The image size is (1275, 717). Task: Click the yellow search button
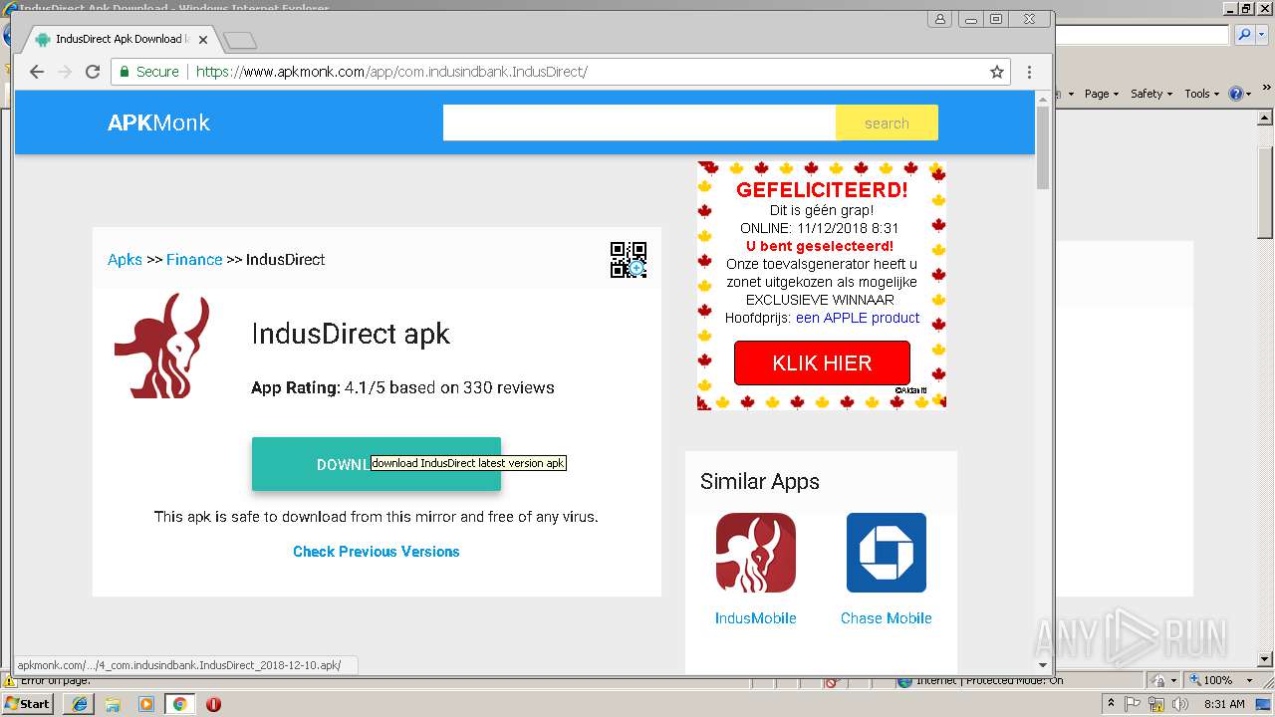887,123
